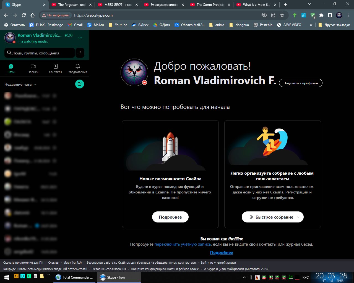Image resolution: width=354 pixels, height=283 pixels.
Task: Click the Язык (ru-RU) footer link
Action: pos(73,263)
